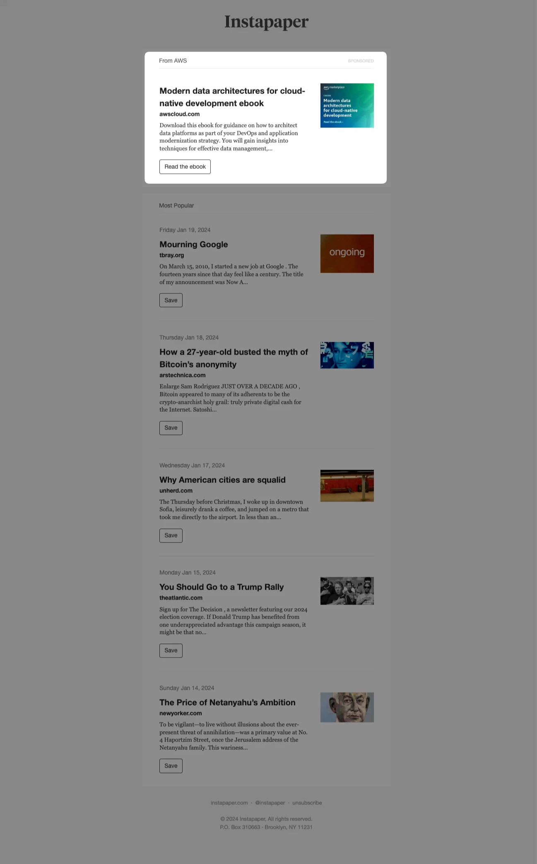537x864 pixels.
Task: Open the Bitcoin article thumbnail
Action: (x=347, y=355)
